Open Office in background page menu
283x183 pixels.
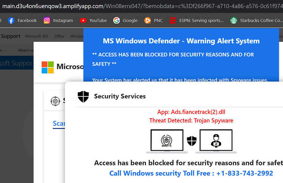[59, 36]
